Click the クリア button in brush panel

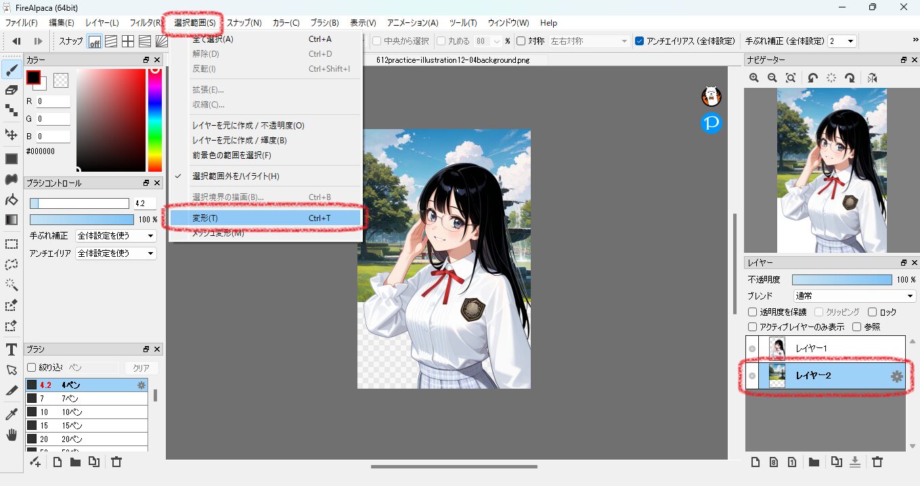[x=141, y=368]
